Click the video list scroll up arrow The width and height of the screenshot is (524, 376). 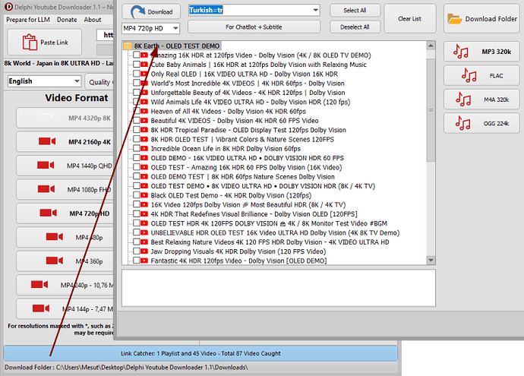[431, 46]
